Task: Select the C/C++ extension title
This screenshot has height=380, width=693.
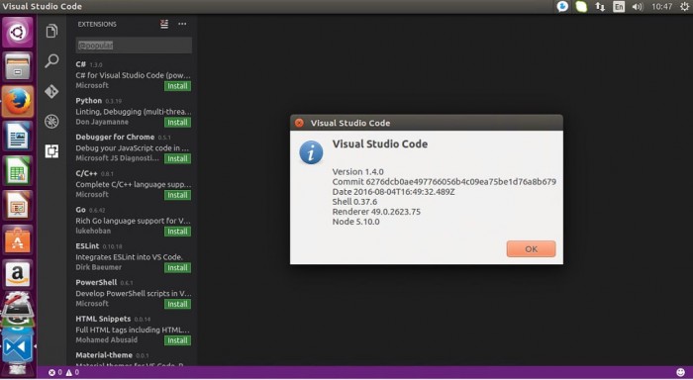Action: pyautogui.click(x=86, y=173)
